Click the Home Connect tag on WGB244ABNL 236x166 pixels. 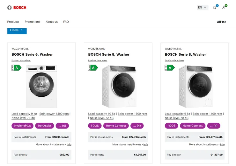tap(193, 126)
